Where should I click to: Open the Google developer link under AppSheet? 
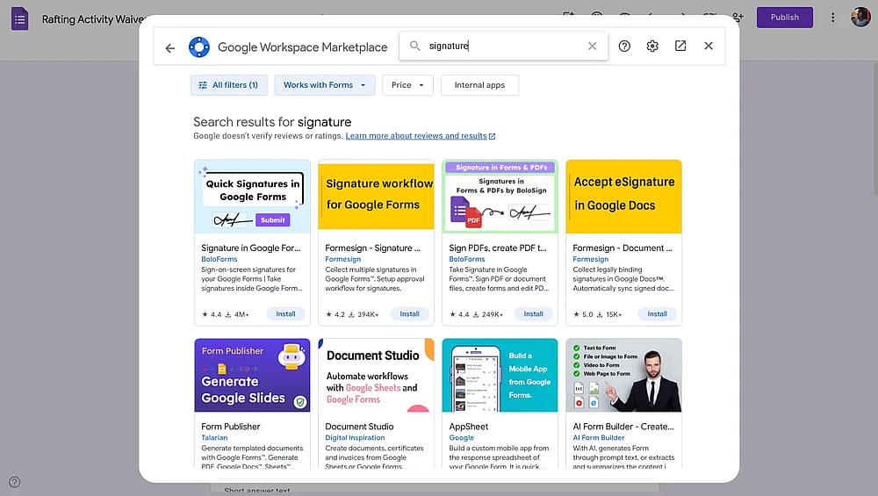click(462, 438)
